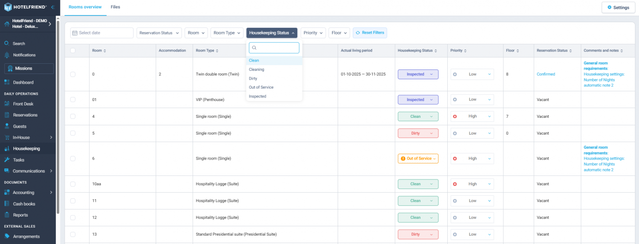
Task: Check the checkbox for room 10aa
Action: pos(73,184)
